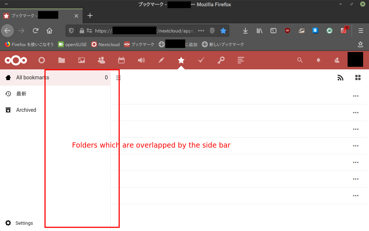Open the blue S extension icon
Viewport: 369px width, 231px height.
coord(315,31)
